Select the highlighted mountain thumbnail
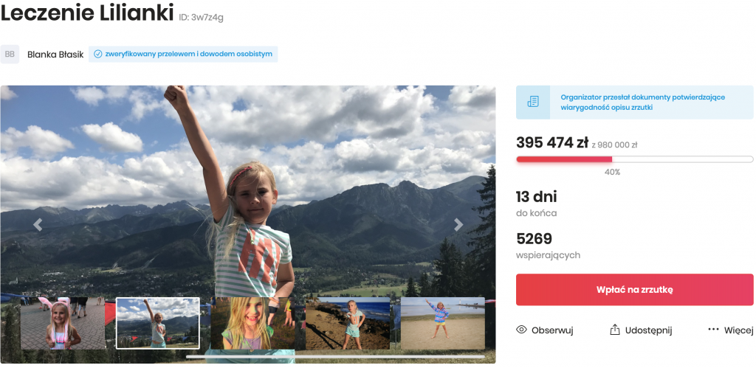The width and height of the screenshot is (756, 368). tap(157, 323)
